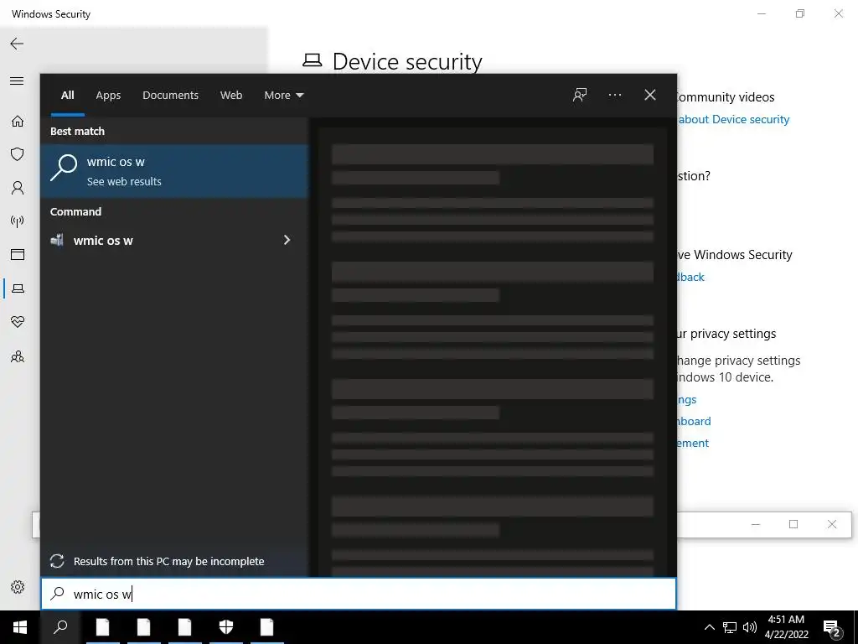The width and height of the screenshot is (858, 644).
Task: Open the privacy statement link
Action: point(693,443)
